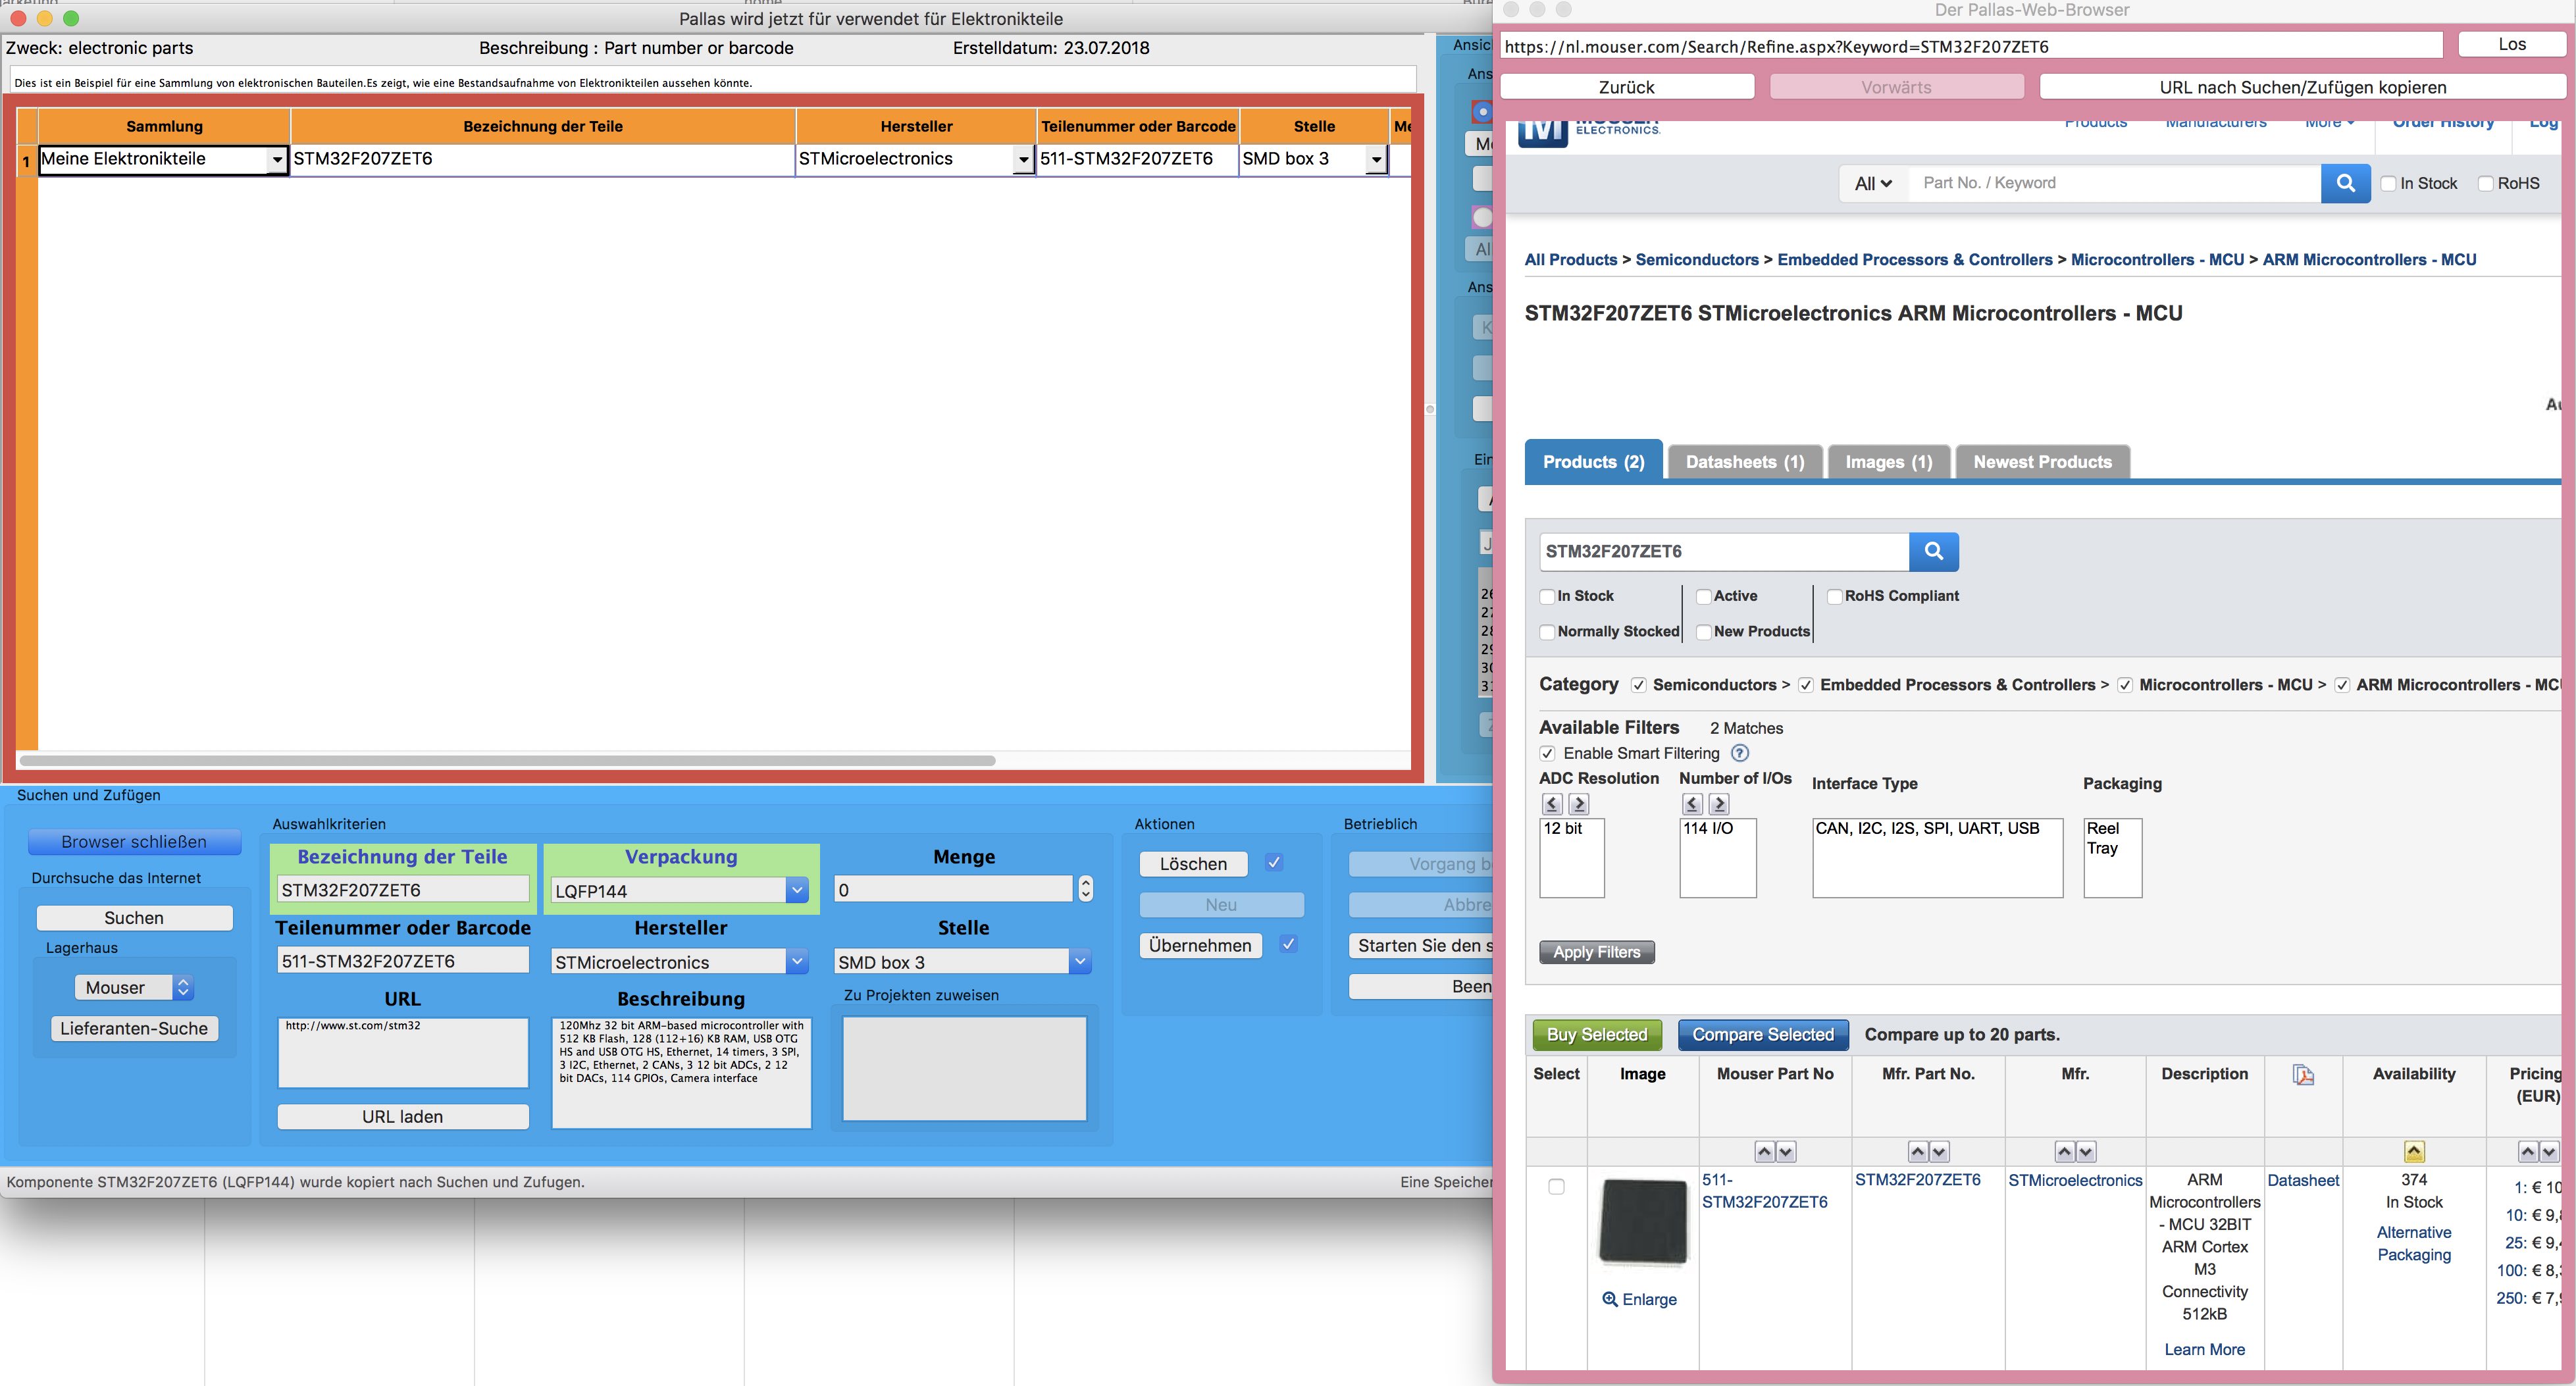Open Verpackung LQFP144 dropdown
Viewport: 2576px width, 1386px height.
pyautogui.click(x=797, y=890)
